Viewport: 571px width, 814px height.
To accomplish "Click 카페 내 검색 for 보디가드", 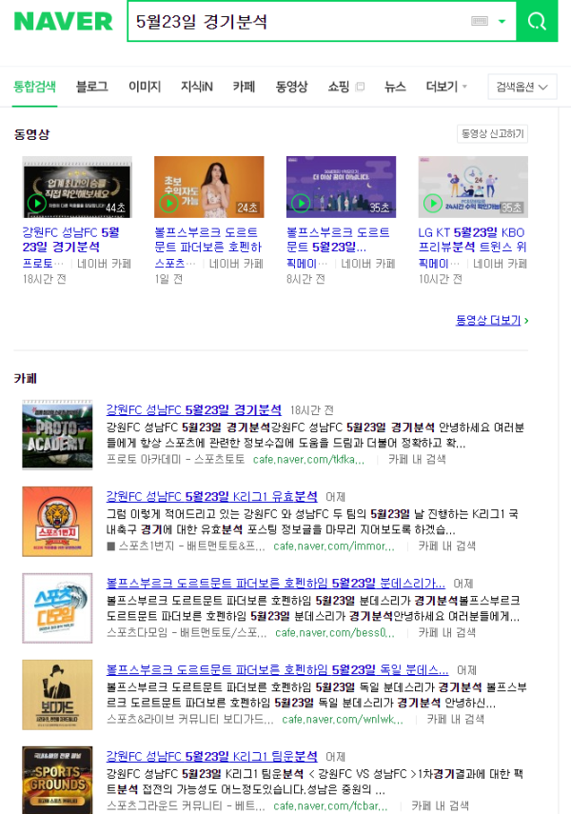I will (x=455, y=720).
